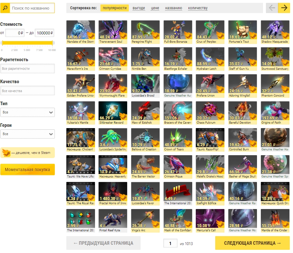
Task: Select The Barren Vector item
Action: [x=145, y=167]
